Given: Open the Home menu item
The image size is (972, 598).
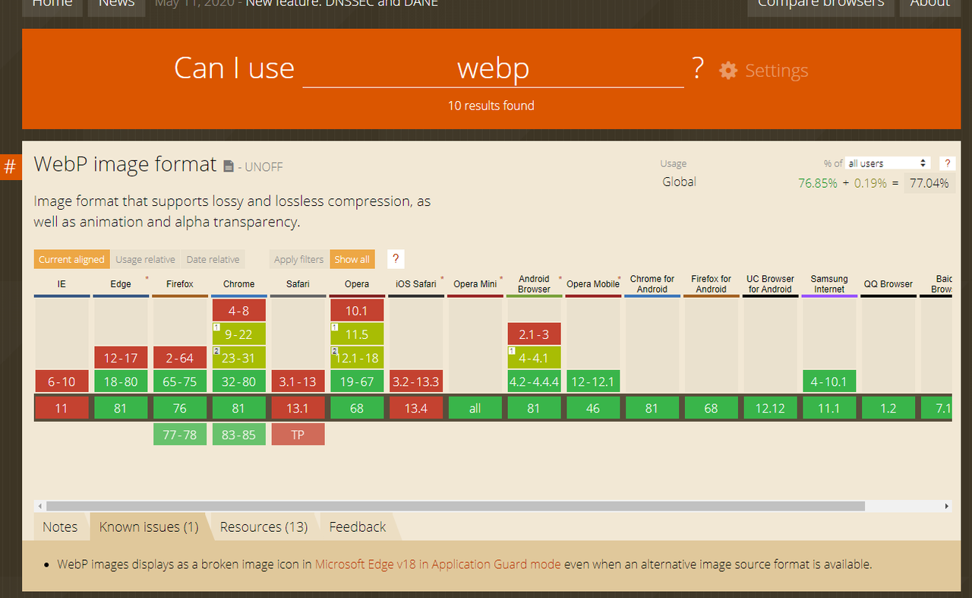Looking at the screenshot, I should click(52, 6).
